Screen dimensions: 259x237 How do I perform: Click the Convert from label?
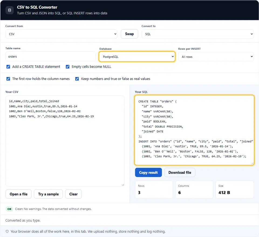(x=14, y=26)
